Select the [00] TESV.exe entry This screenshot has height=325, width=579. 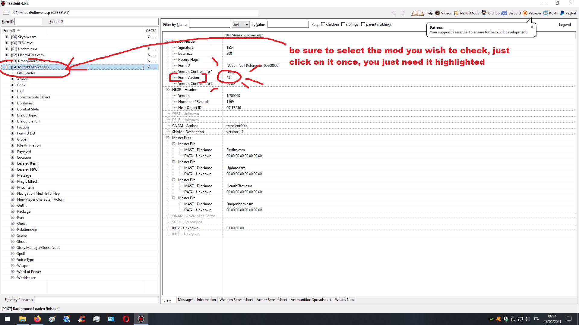point(21,43)
